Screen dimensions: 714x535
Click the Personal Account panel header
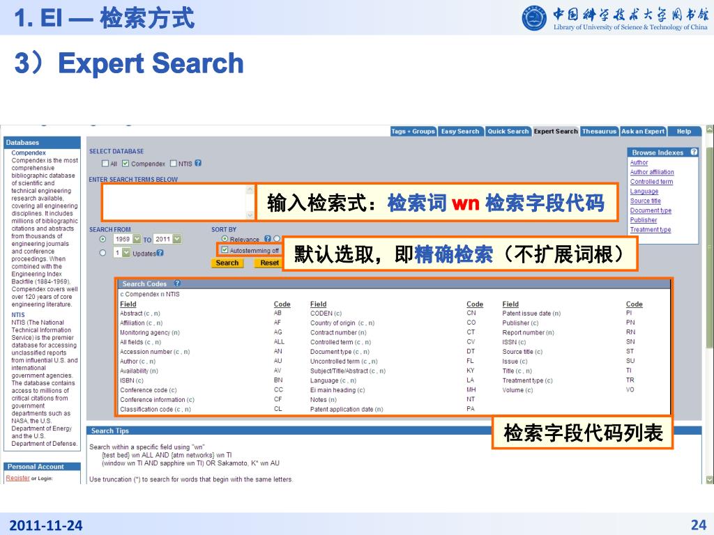tap(43, 466)
